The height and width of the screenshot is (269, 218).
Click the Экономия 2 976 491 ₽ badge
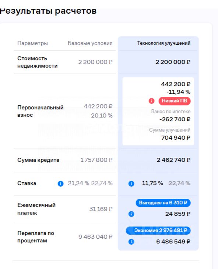click(x=158, y=231)
